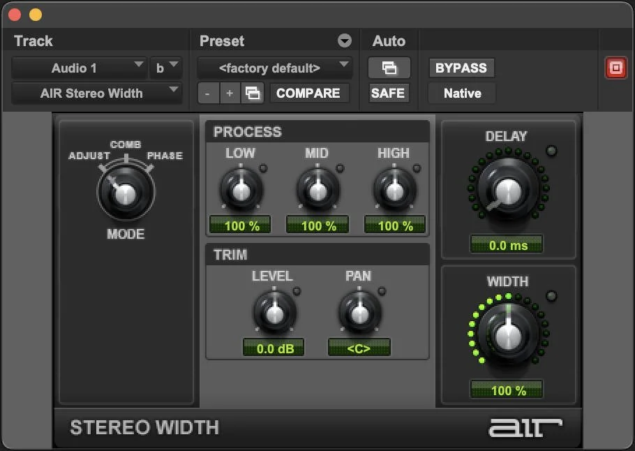Screen dimensions: 635x451
Task: Click the Auto header label
Action: coord(389,40)
